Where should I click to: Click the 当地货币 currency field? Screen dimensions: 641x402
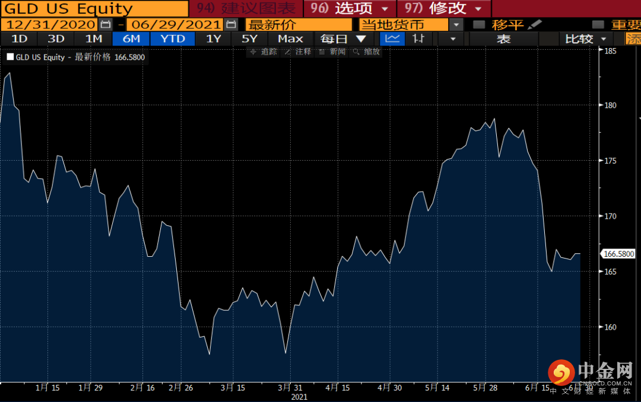point(404,24)
